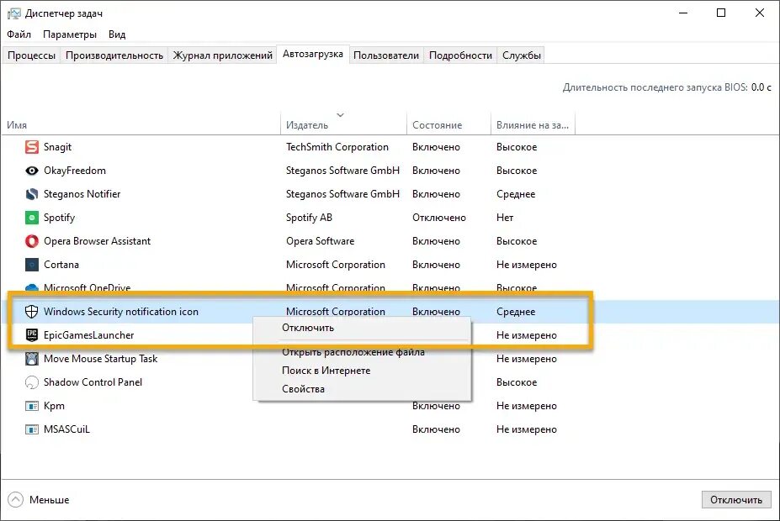
Task: Sort by the Влияние на за... column header
Action: click(x=533, y=125)
